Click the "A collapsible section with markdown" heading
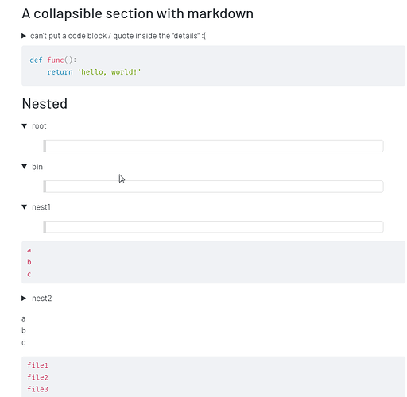This screenshot has height=397, width=407. [x=138, y=13]
